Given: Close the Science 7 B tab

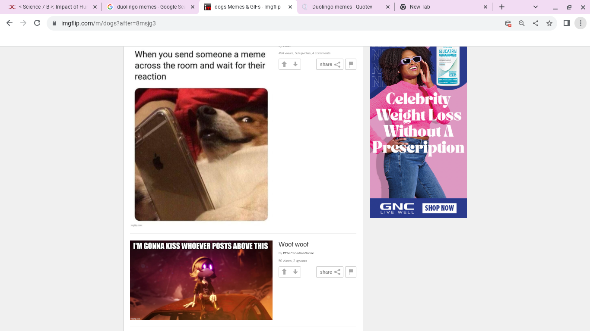Looking at the screenshot, I should click(x=95, y=7).
